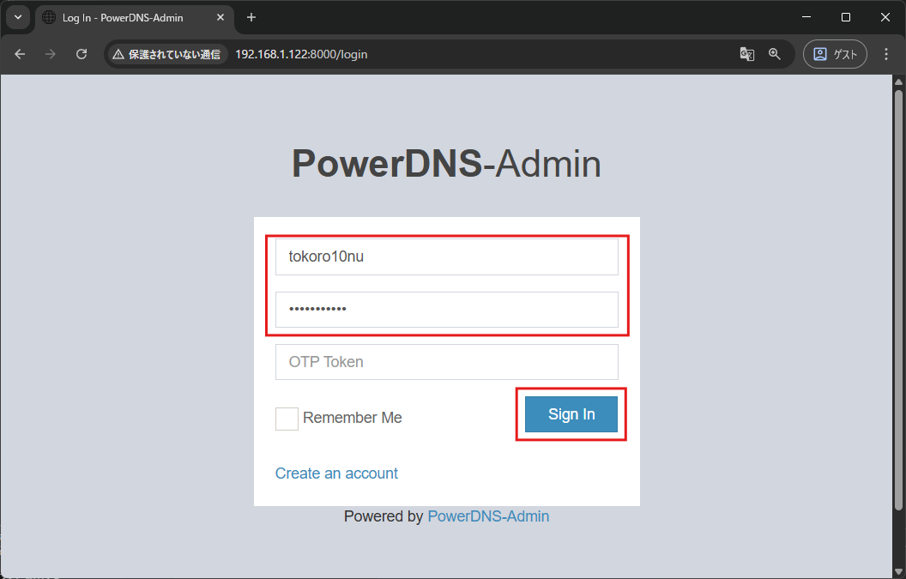Screen dimensions: 906x579
Task: Follow the PowerDNS-Admin footer link
Action: pos(488,516)
